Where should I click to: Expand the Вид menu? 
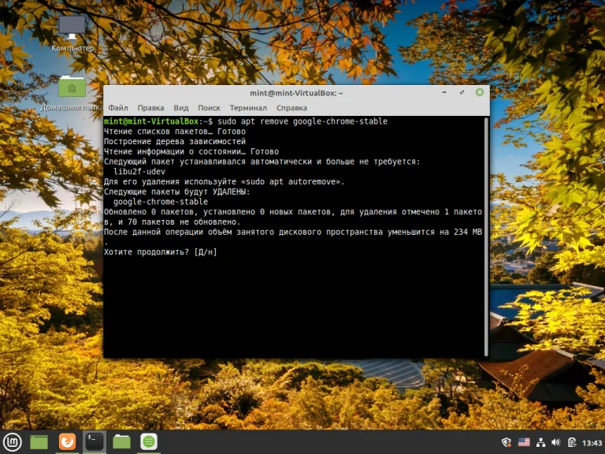181,107
